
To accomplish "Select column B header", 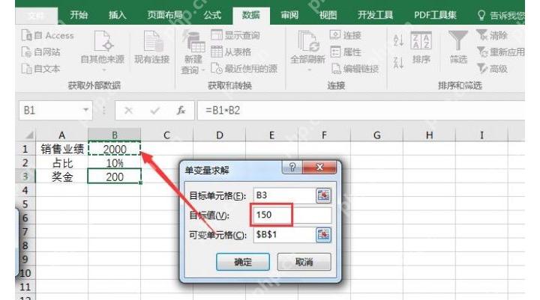I will (x=114, y=135).
